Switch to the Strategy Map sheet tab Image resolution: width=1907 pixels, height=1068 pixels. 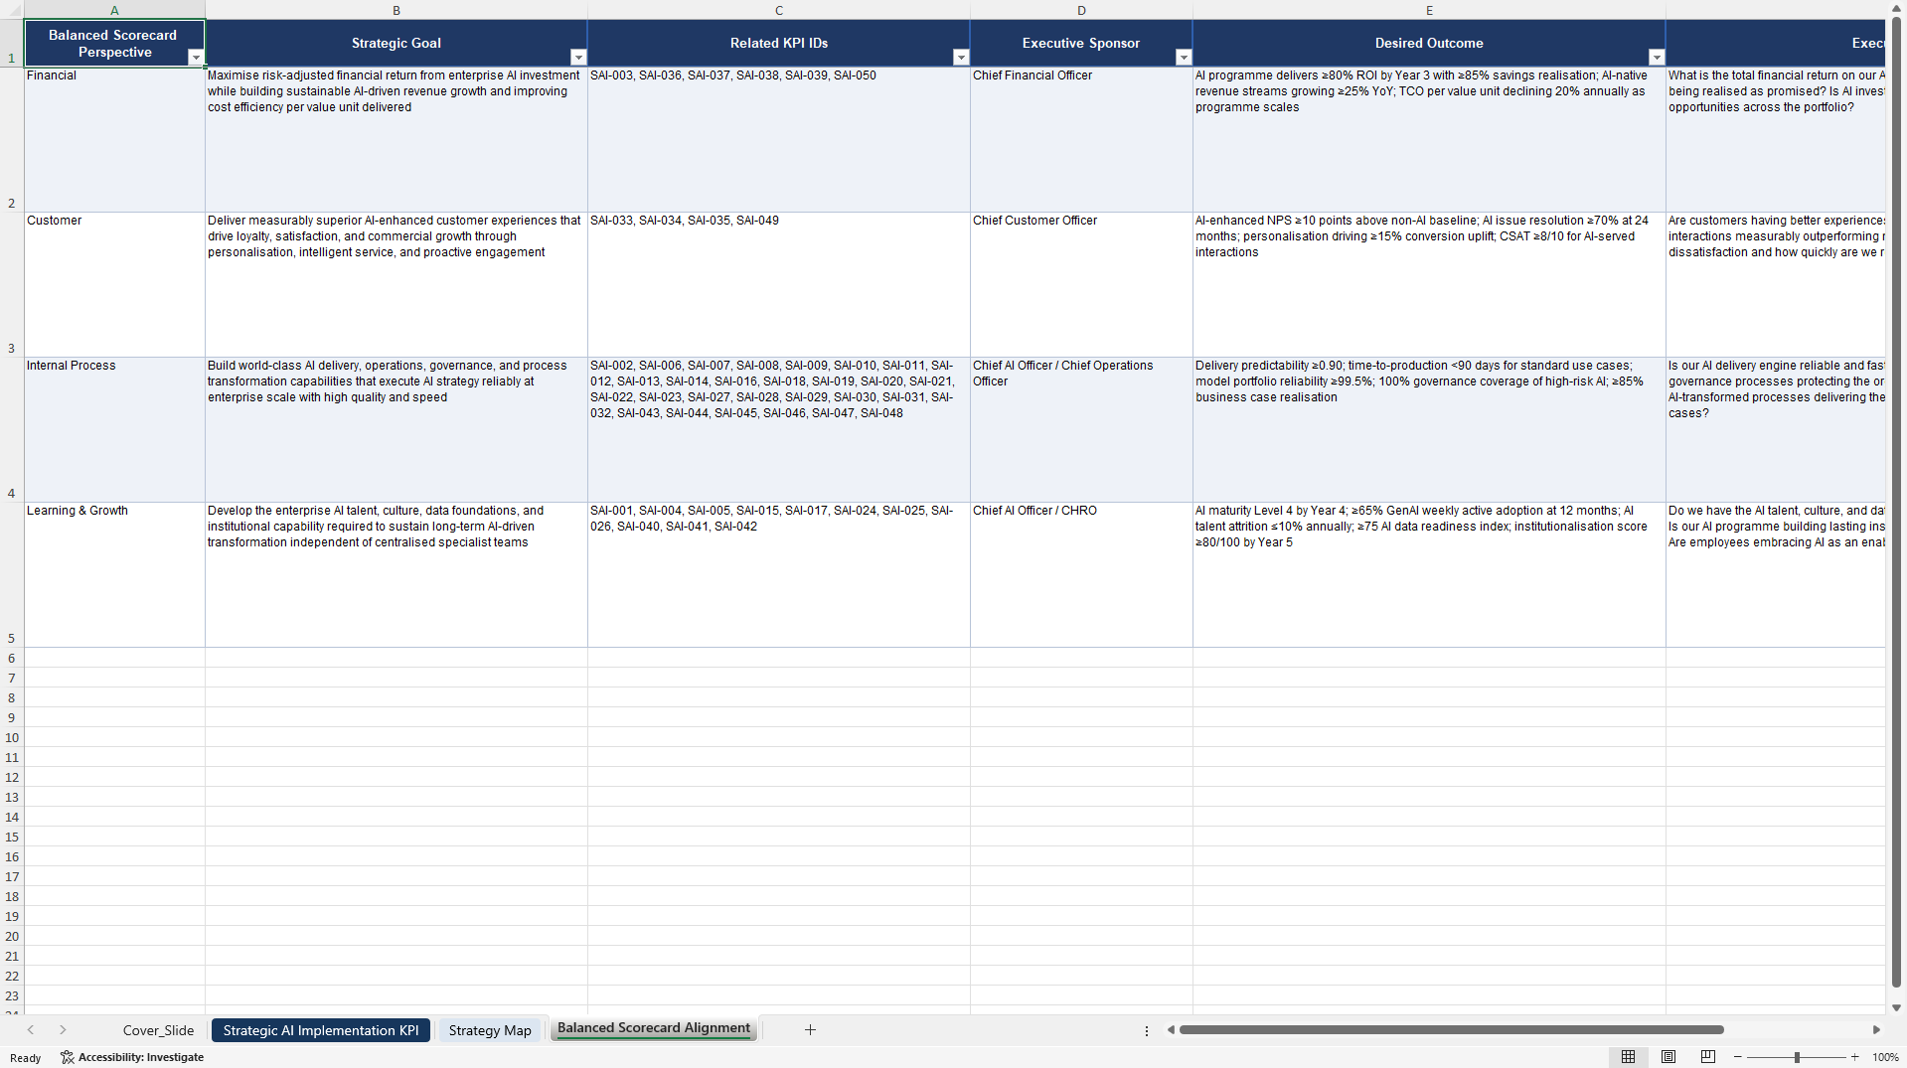[490, 1030]
